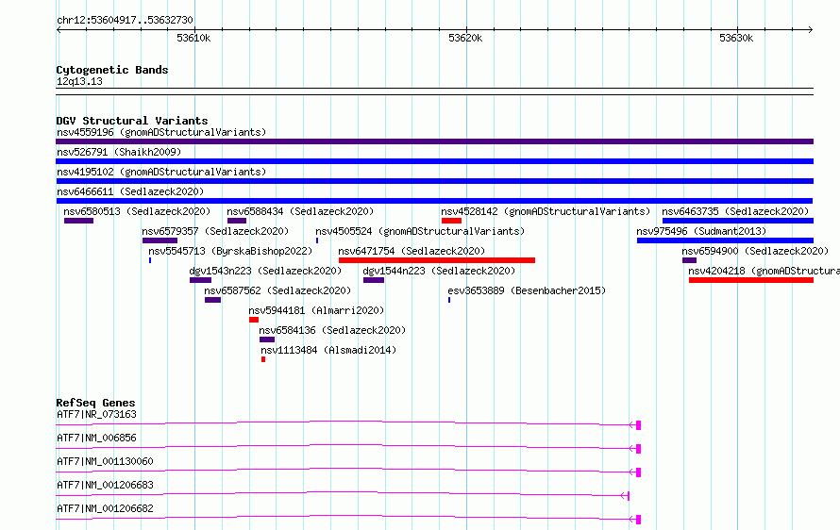840x530 pixels.
Task: Select the nsv5944181 Almarri2020 label
Action: tap(316, 310)
